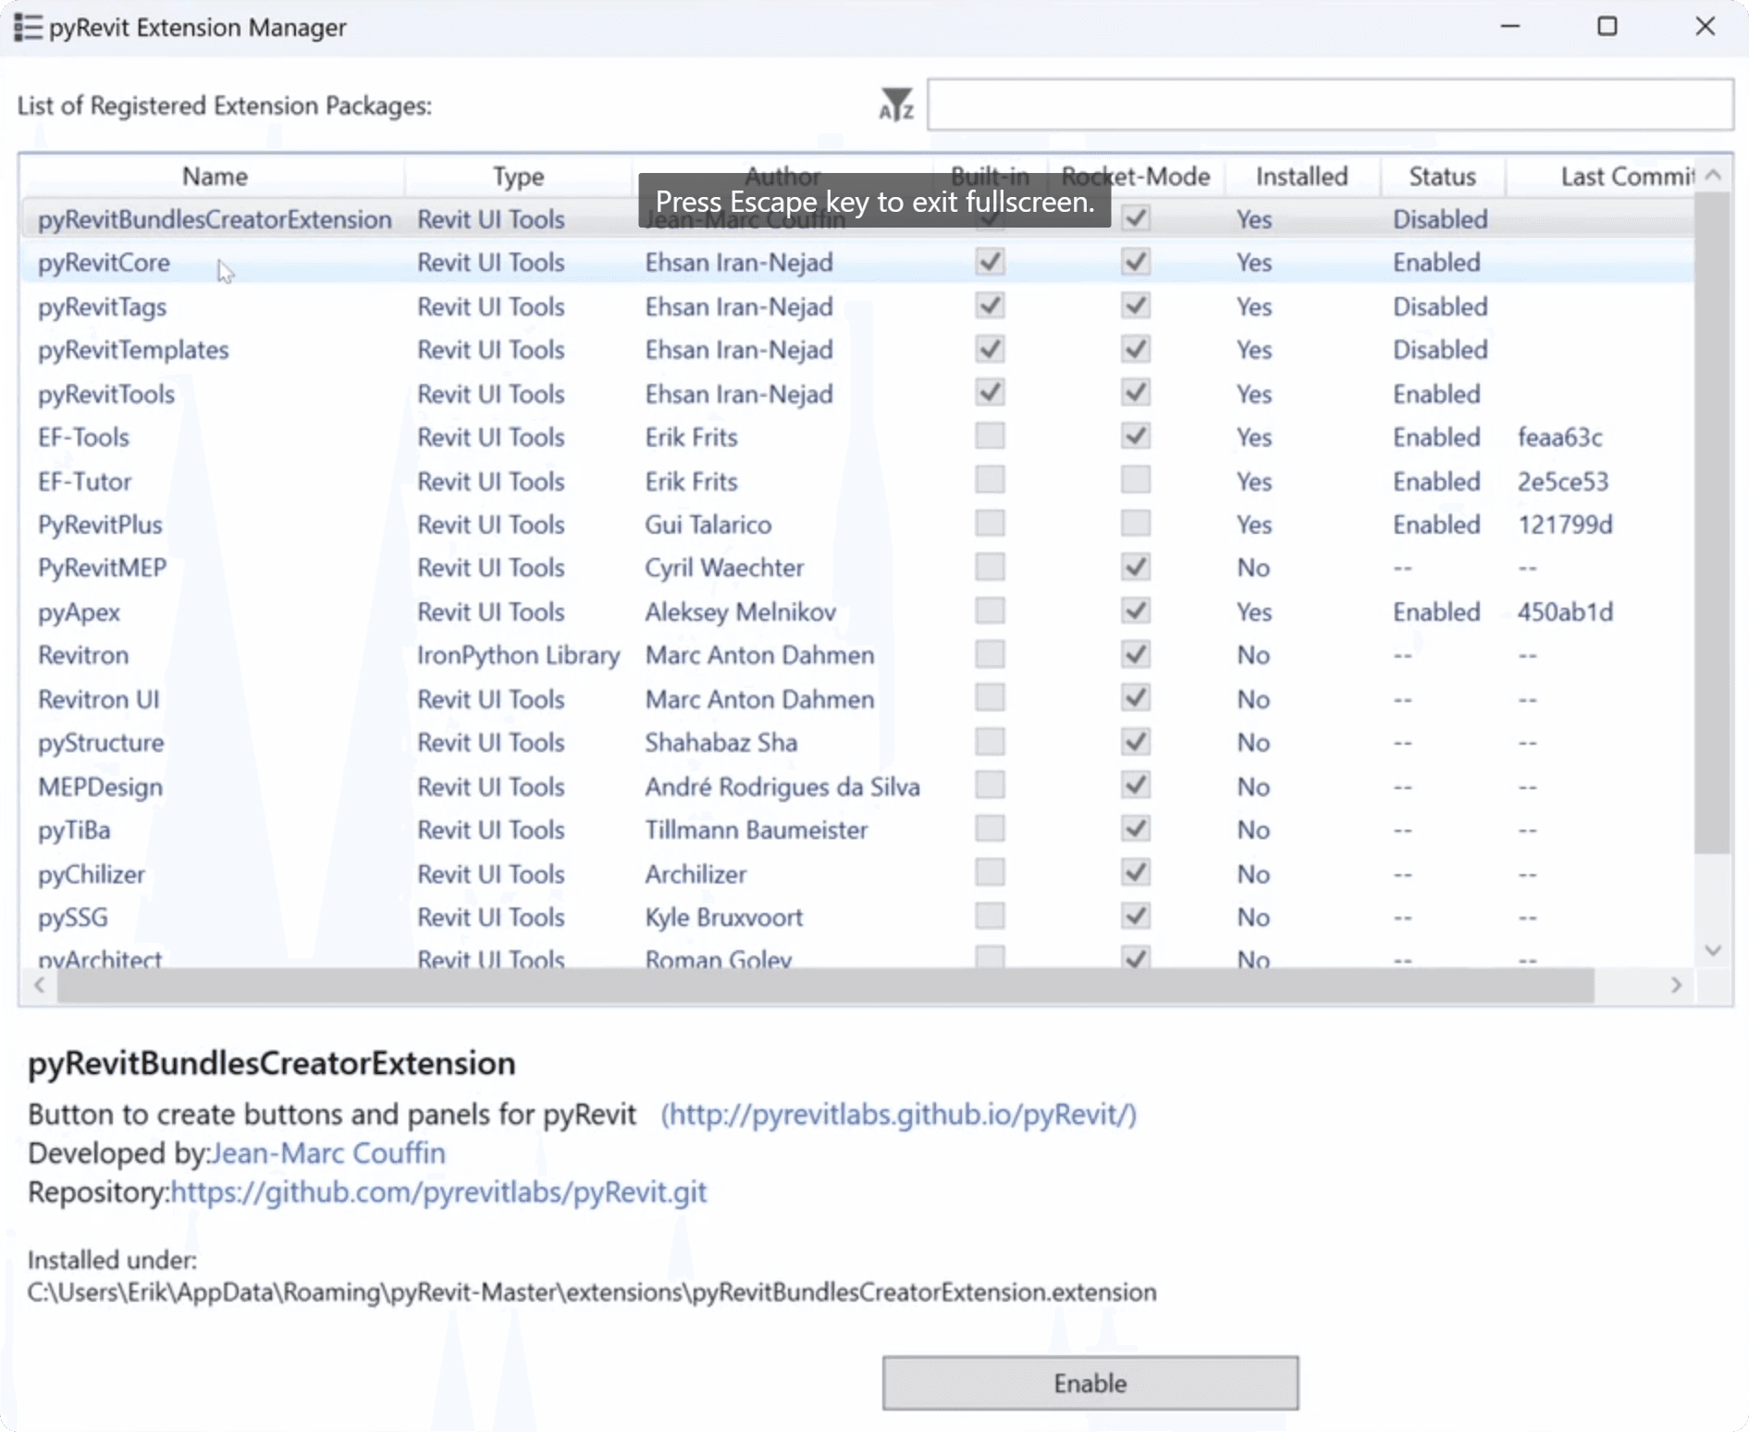This screenshot has width=1749, height=1432.
Task: Open the Jean-Marc Couffin developer link
Action: (329, 1153)
